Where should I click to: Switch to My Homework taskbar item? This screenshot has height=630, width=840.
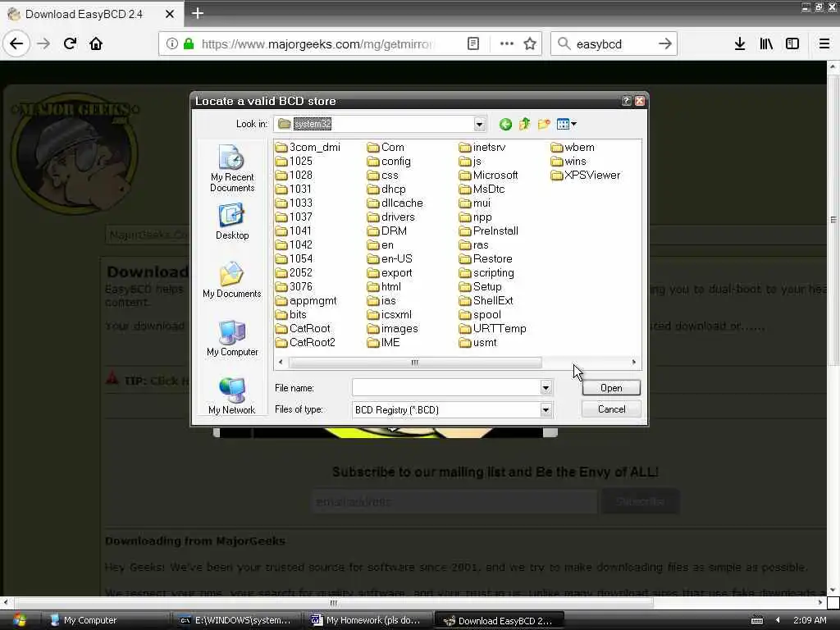(x=368, y=620)
